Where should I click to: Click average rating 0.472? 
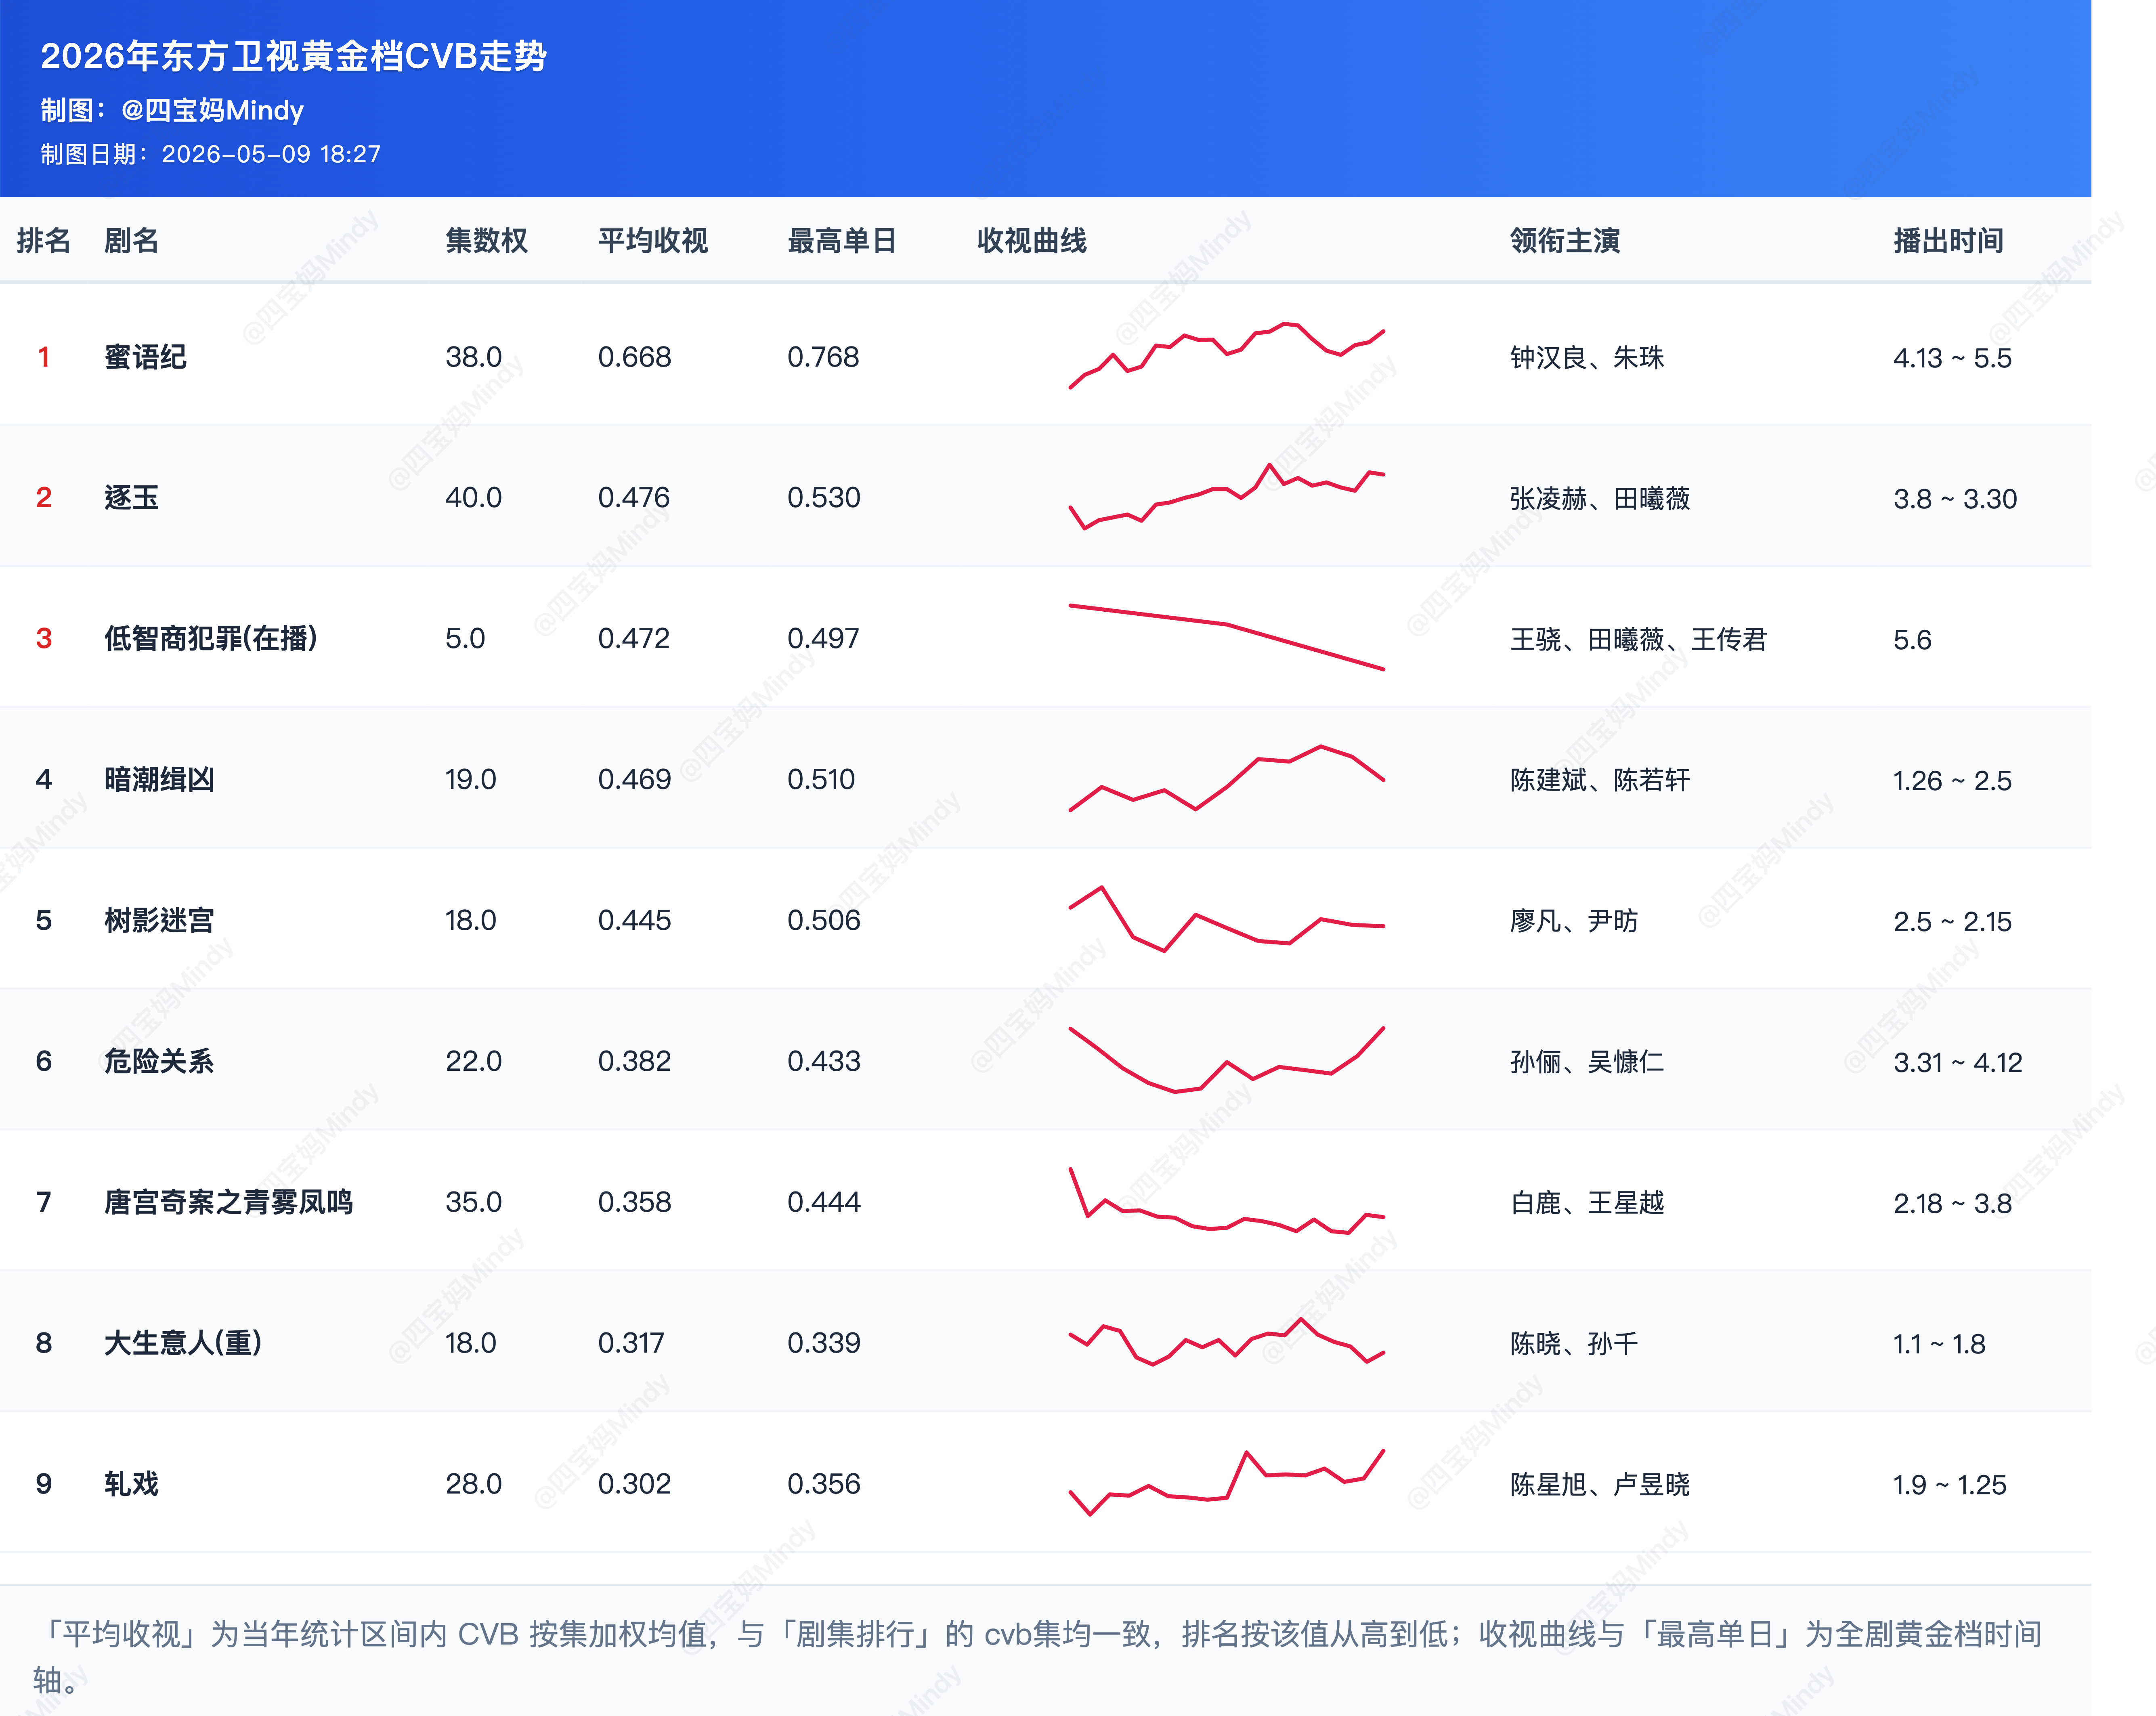click(x=634, y=638)
